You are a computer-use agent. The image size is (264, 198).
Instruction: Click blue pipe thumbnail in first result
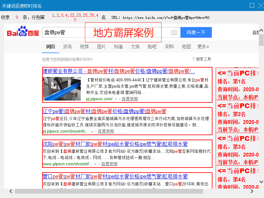62,88
